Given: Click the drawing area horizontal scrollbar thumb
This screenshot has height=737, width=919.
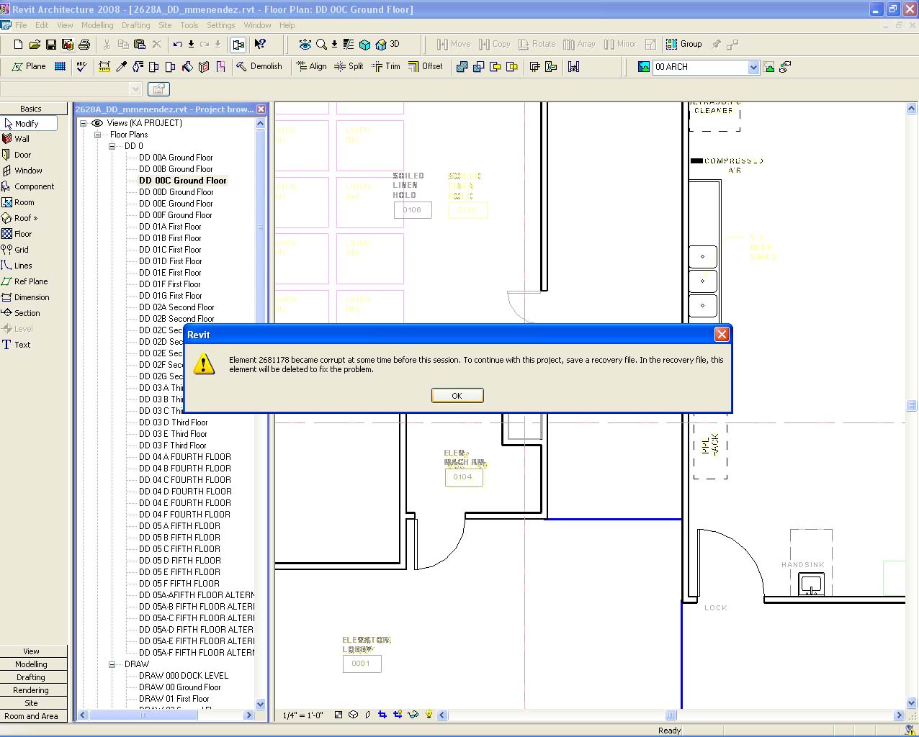Looking at the screenshot, I should pyautogui.click(x=671, y=715).
